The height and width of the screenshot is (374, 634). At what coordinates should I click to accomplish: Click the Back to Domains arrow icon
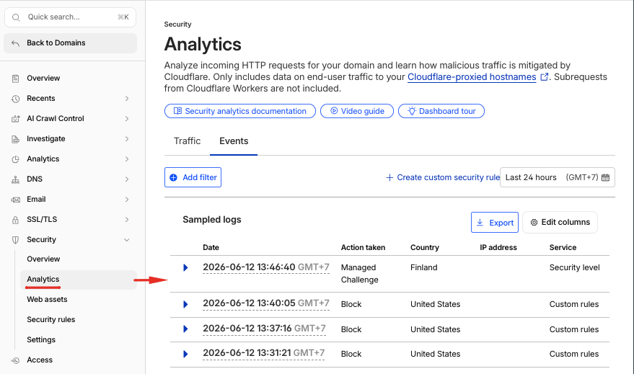pyautogui.click(x=15, y=43)
